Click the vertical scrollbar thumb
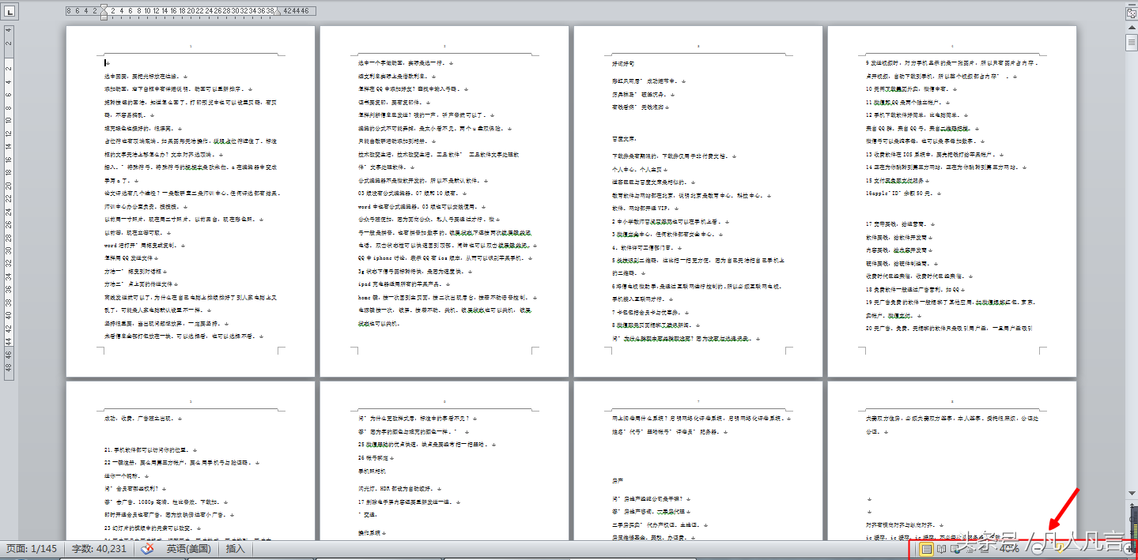Viewport: 1138px width, 560px height. [1131, 43]
